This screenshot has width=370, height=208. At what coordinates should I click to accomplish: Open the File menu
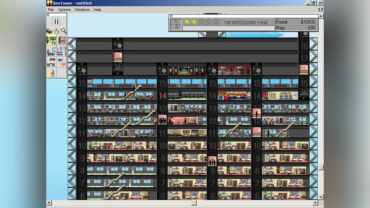(51, 10)
